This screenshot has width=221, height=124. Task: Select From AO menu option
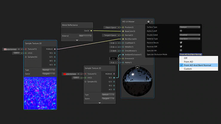tap(199, 62)
